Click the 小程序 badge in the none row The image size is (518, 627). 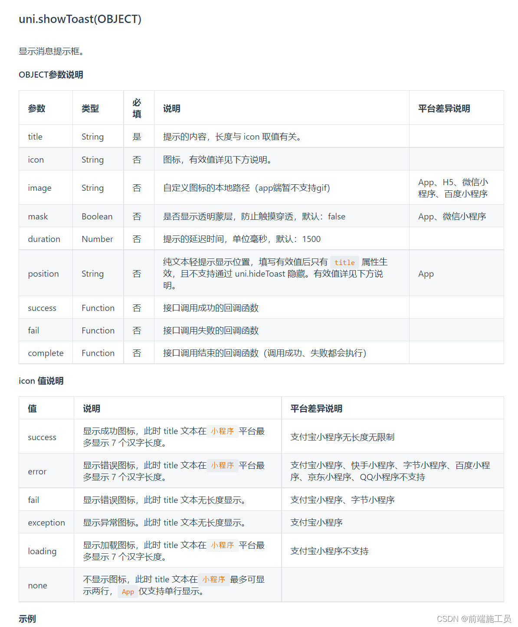point(215,579)
